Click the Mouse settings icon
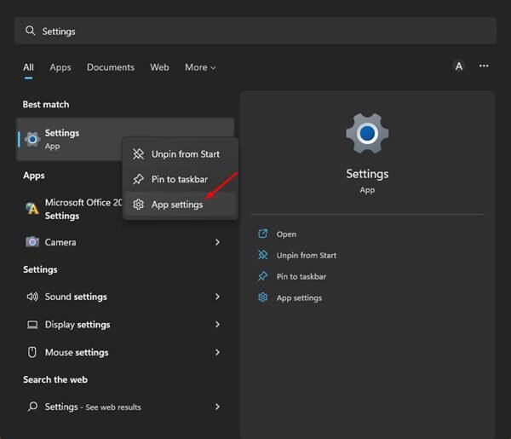This screenshot has width=511, height=439. [32, 352]
